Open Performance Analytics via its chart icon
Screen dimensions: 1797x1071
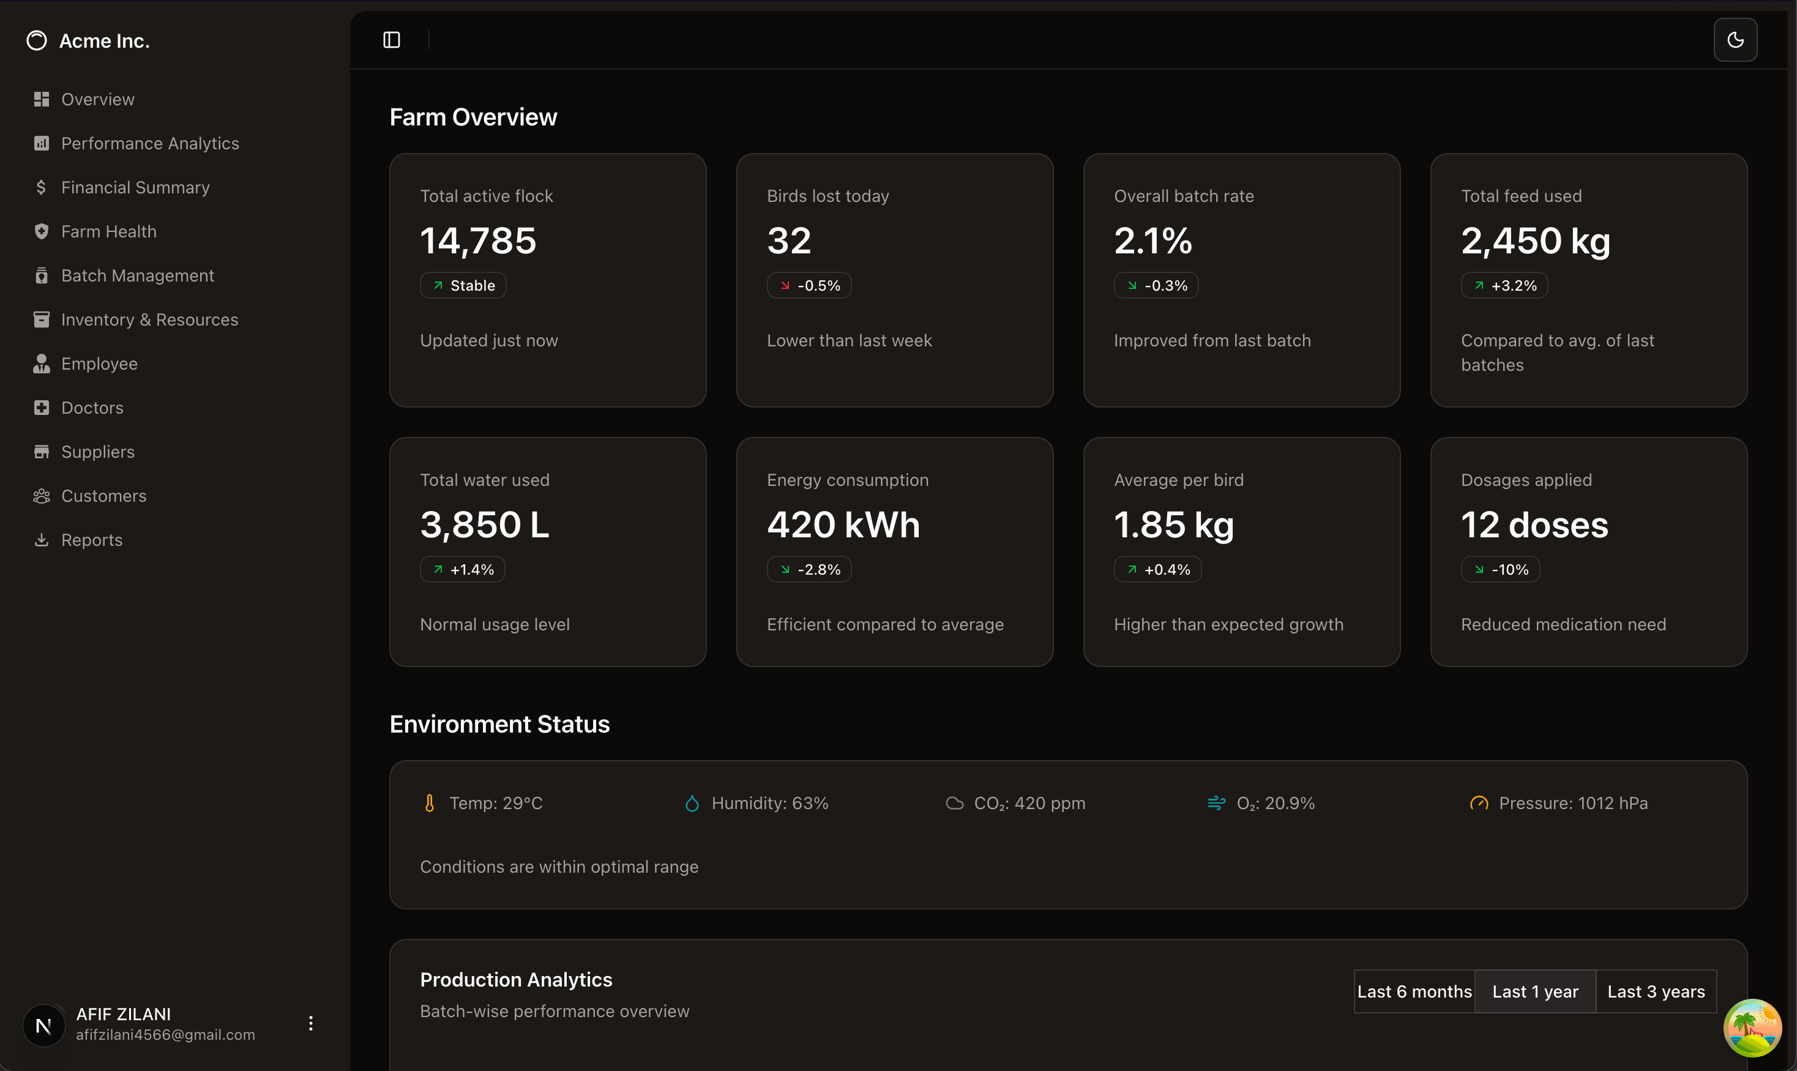point(41,143)
